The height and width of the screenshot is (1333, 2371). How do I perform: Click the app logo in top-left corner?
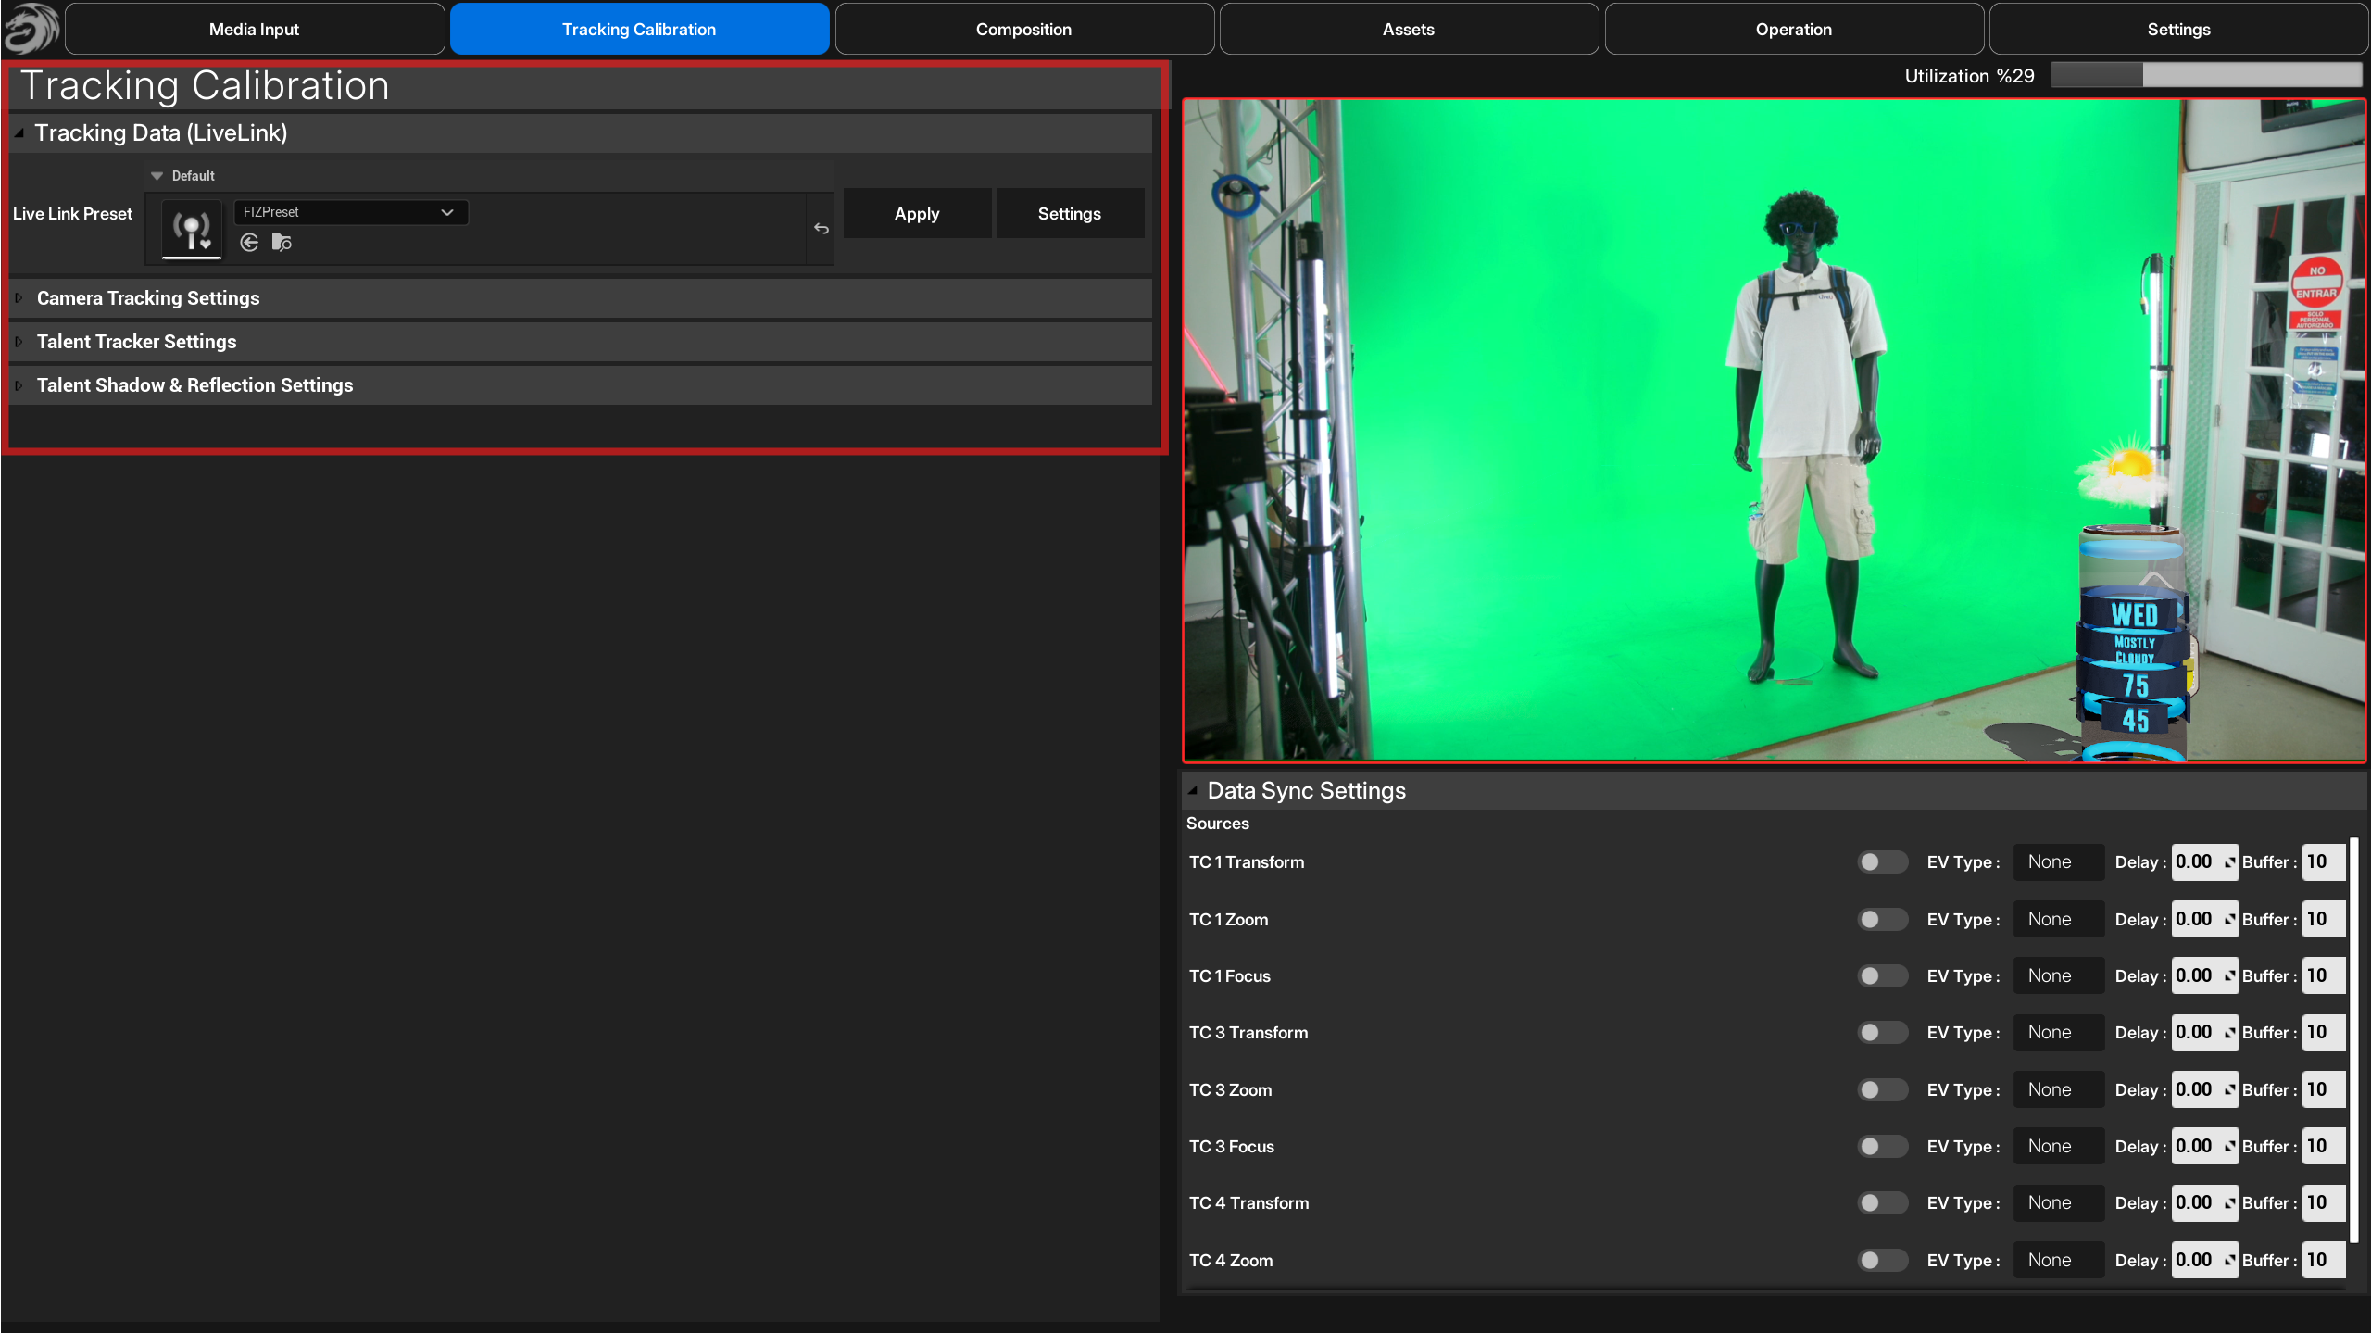[31, 28]
